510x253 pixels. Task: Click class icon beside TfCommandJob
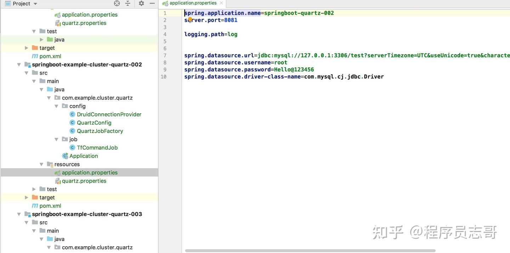pos(72,148)
